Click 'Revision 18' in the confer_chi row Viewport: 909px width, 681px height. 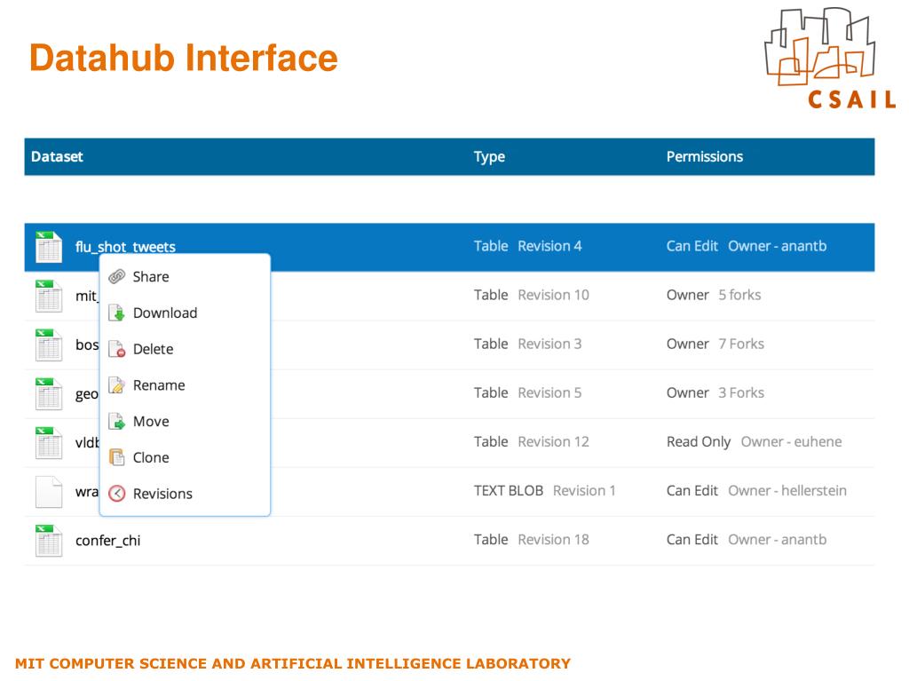[553, 540]
